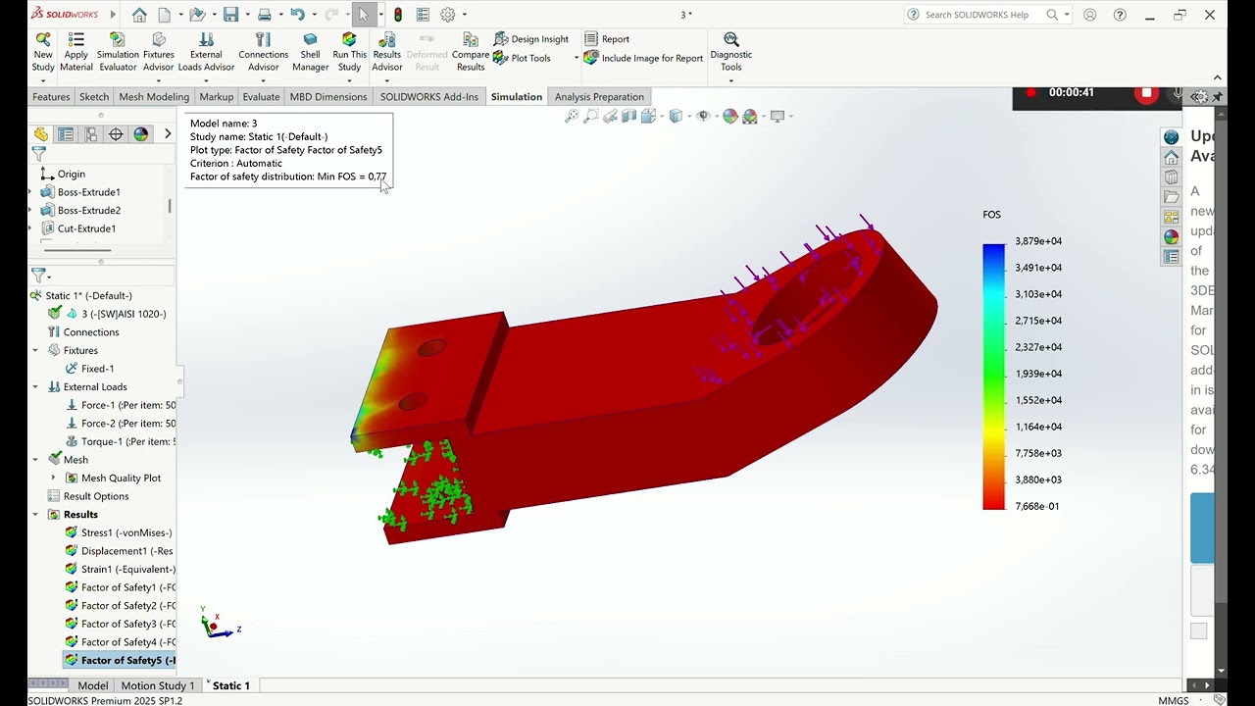This screenshot has width=1255, height=706.
Task: Click the Print icon
Action: (x=264, y=15)
